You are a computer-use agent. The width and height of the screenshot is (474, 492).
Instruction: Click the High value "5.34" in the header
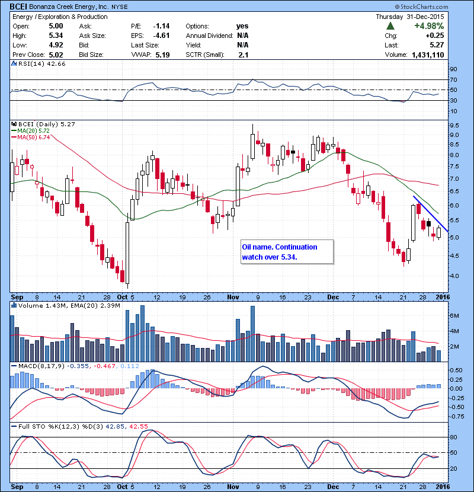tap(56, 36)
